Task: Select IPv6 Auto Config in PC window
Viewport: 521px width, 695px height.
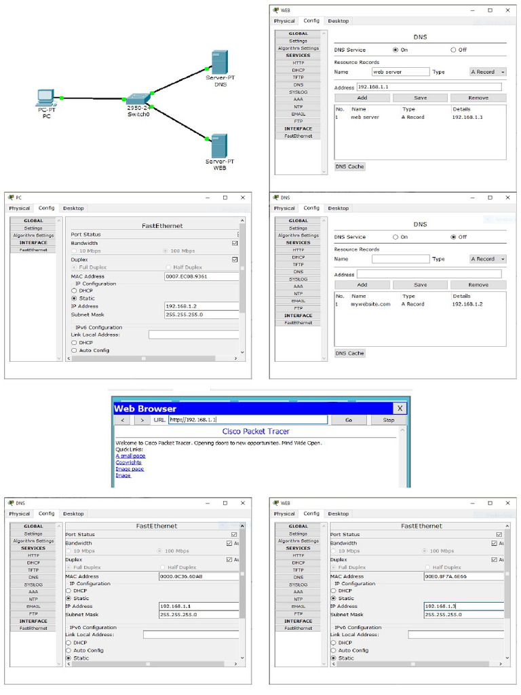Action: point(74,350)
